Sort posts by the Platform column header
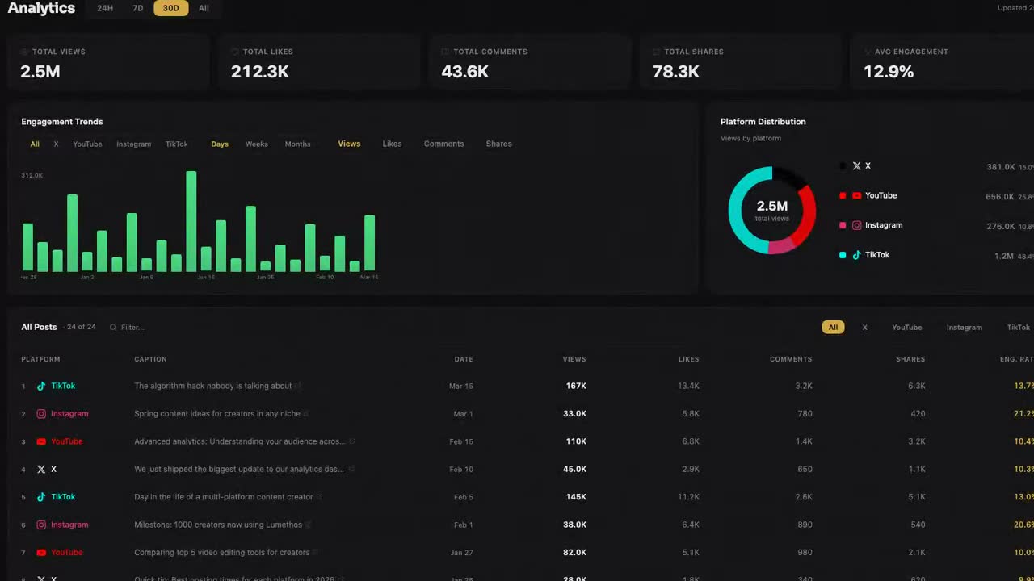 click(x=40, y=359)
